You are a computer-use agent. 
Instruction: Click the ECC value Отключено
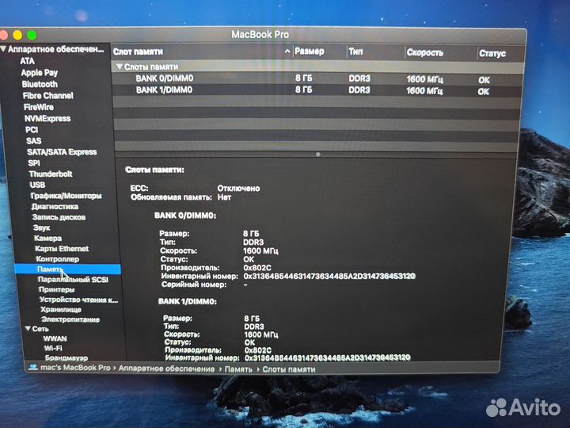click(x=238, y=188)
